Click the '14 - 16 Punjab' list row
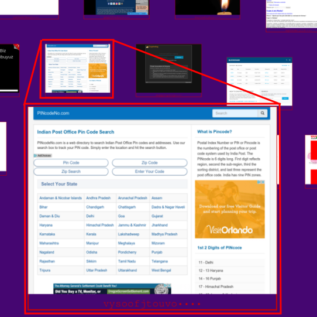This screenshot has height=317, width=317. [x=230, y=278]
